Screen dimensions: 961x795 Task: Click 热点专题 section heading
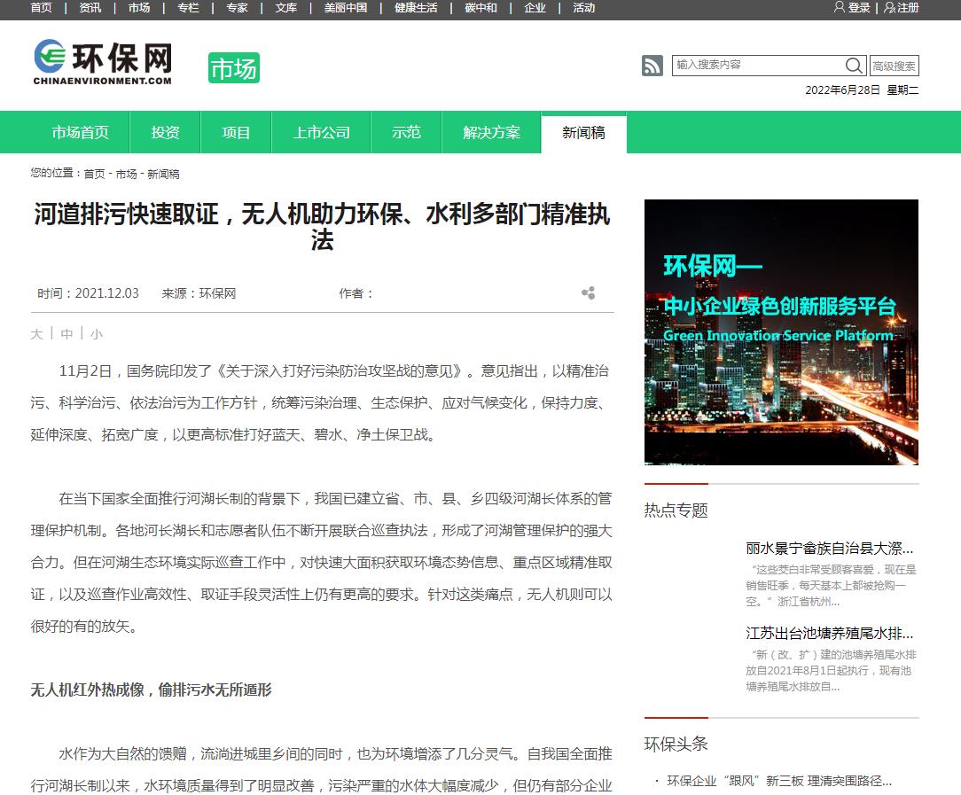676,511
